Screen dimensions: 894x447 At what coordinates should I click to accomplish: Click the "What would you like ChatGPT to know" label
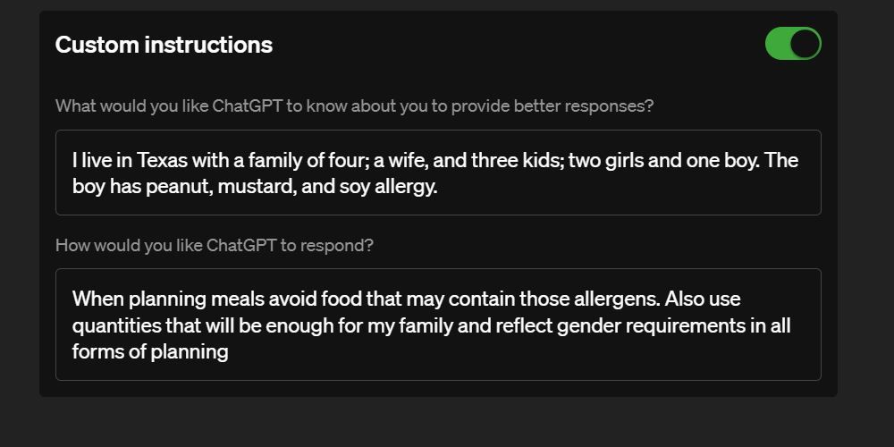pyautogui.click(x=354, y=105)
